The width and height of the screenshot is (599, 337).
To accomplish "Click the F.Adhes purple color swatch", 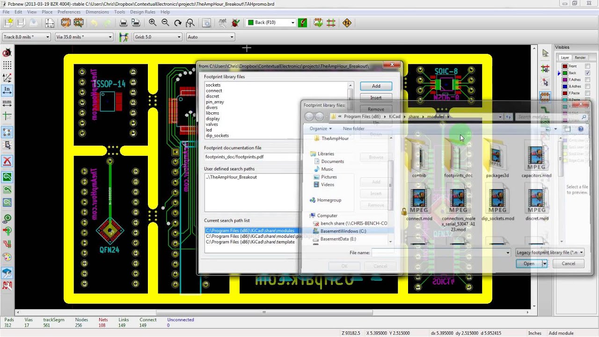I will click(x=565, y=80).
